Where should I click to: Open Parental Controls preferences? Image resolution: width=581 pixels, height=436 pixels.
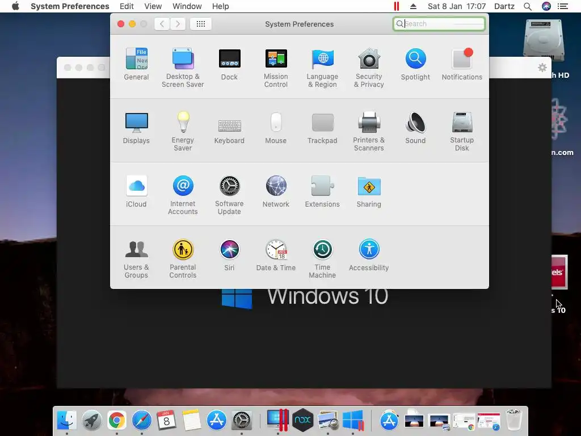pyautogui.click(x=183, y=259)
